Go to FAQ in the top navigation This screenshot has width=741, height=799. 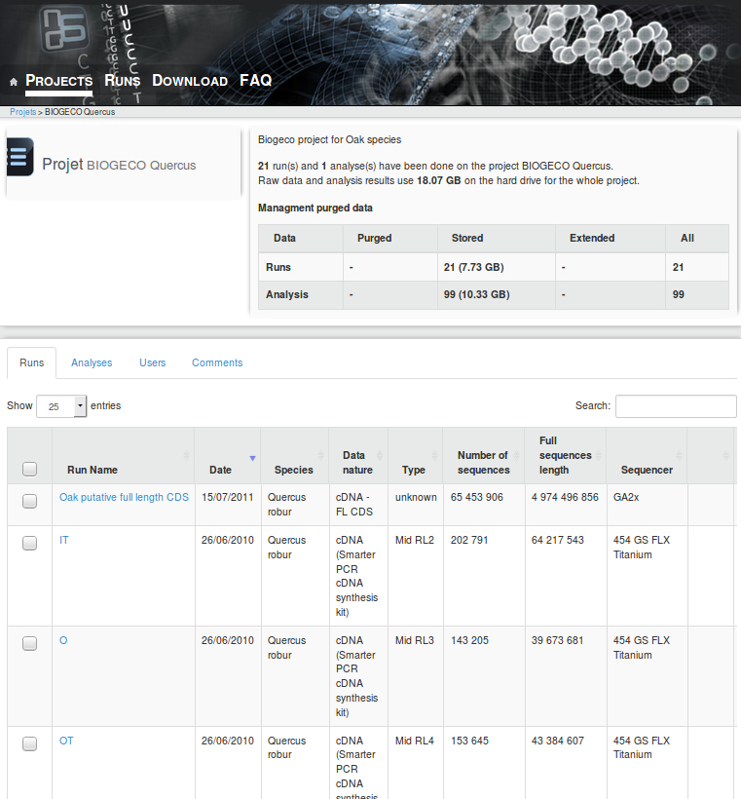pyautogui.click(x=255, y=80)
